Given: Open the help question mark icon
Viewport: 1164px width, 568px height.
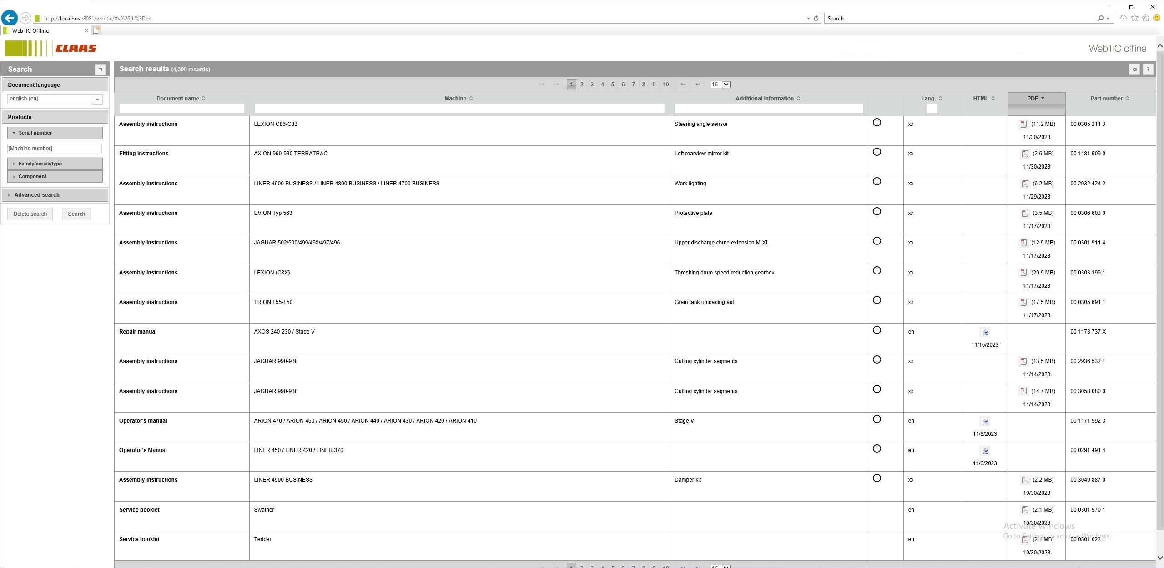Looking at the screenshot, I should (x=1148, y=70).
